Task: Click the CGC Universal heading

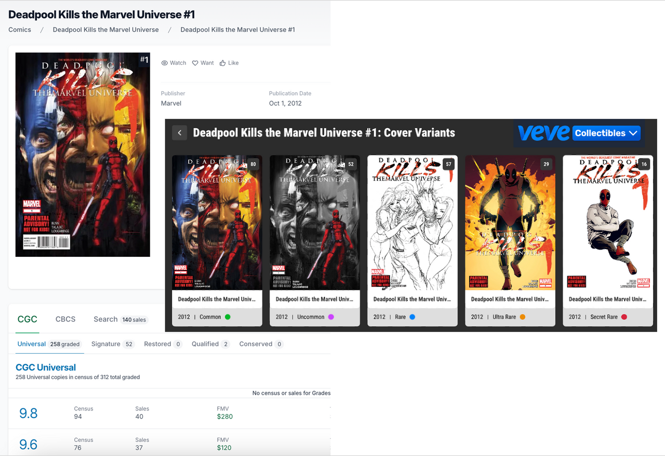Action: (46, 367)
